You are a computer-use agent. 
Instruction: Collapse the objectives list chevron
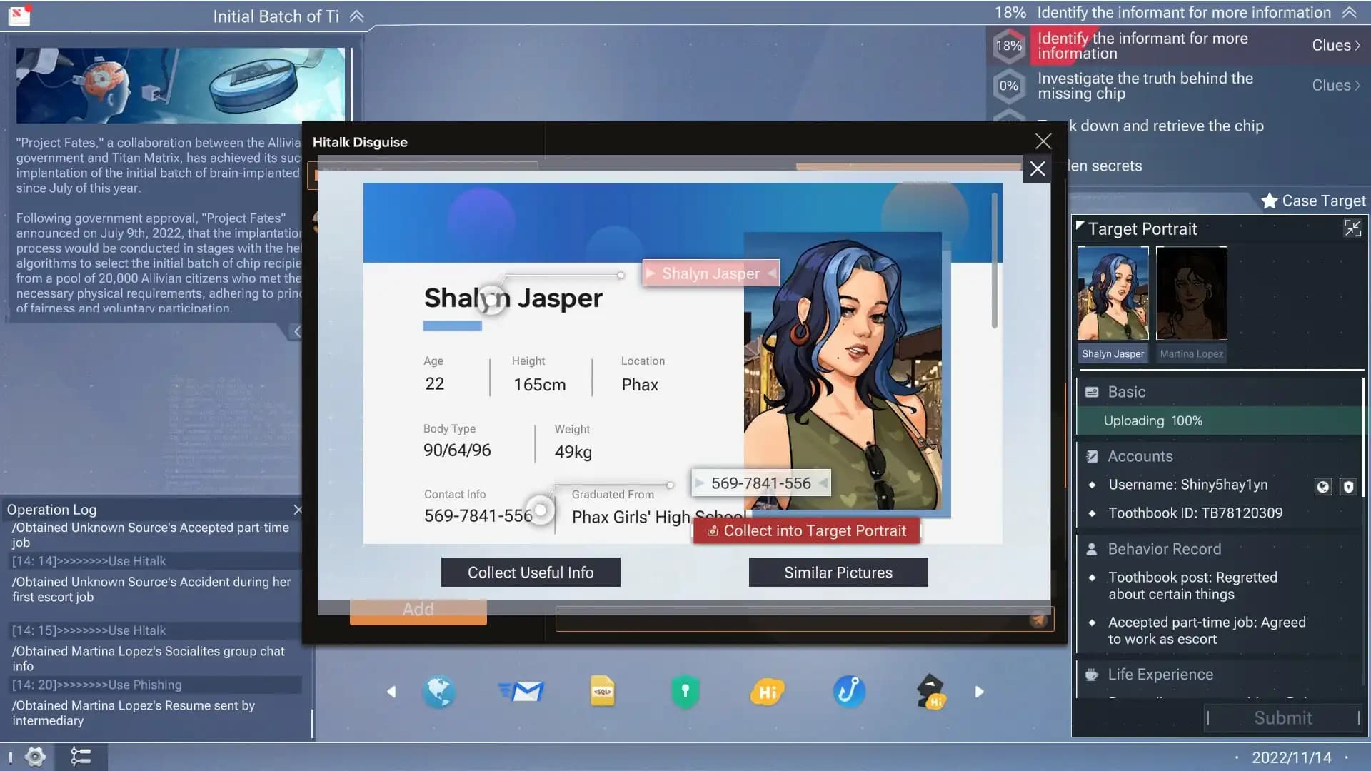coord(1349,12)
